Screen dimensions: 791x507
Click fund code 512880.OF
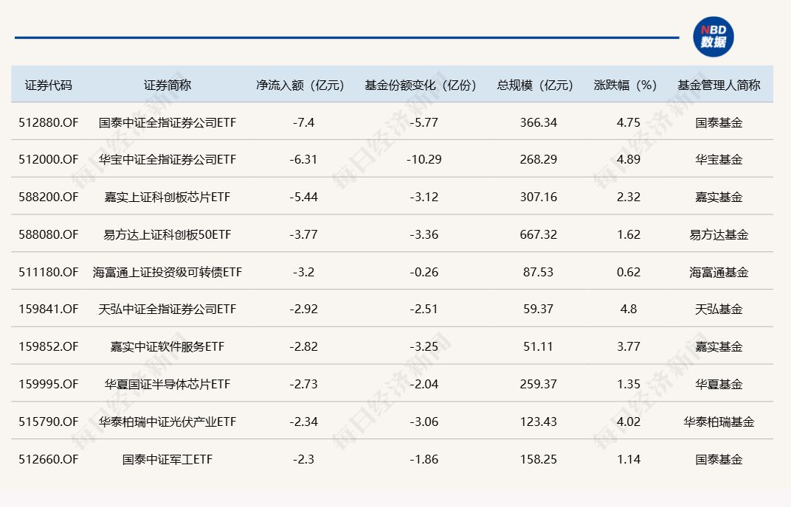click(x=49, y=122)
